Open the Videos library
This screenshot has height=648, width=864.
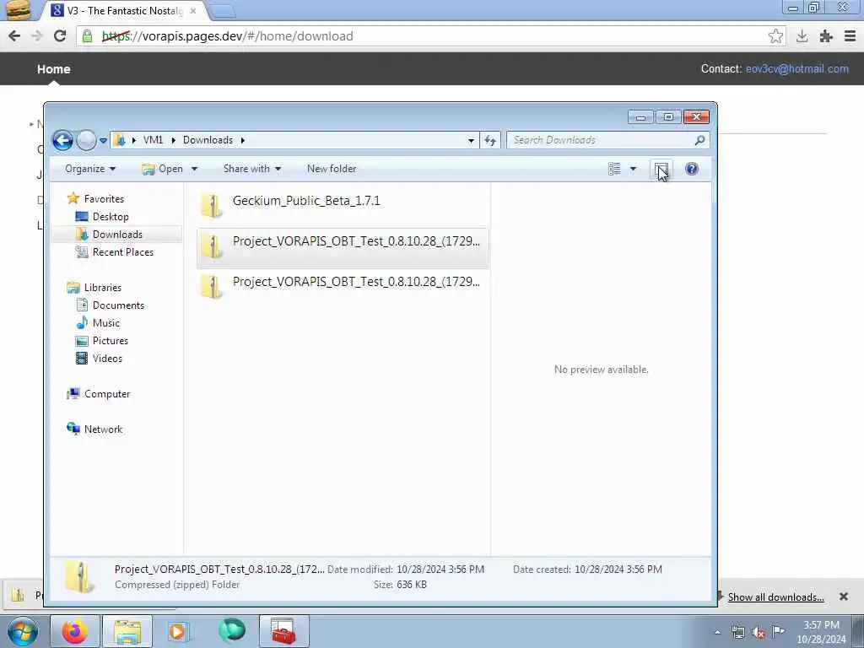click(99, 358)
